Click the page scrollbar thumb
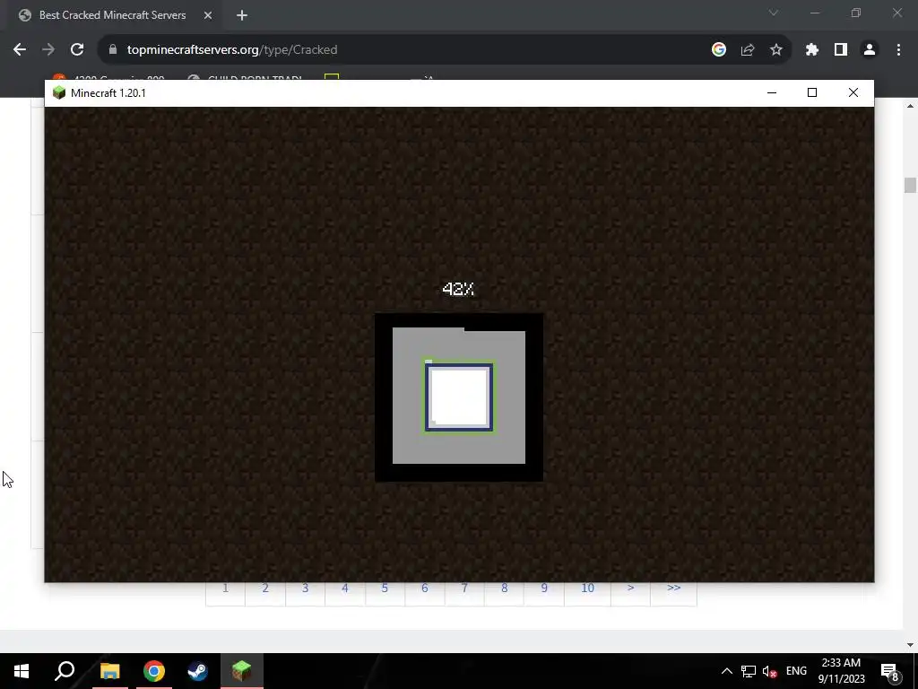This screenshot has width=918, height=689. tap(910, 185)
